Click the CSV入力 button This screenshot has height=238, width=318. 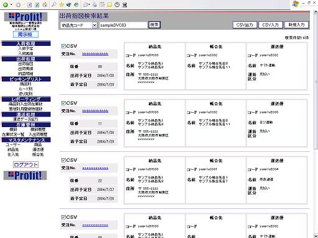(x=270, y=25)
